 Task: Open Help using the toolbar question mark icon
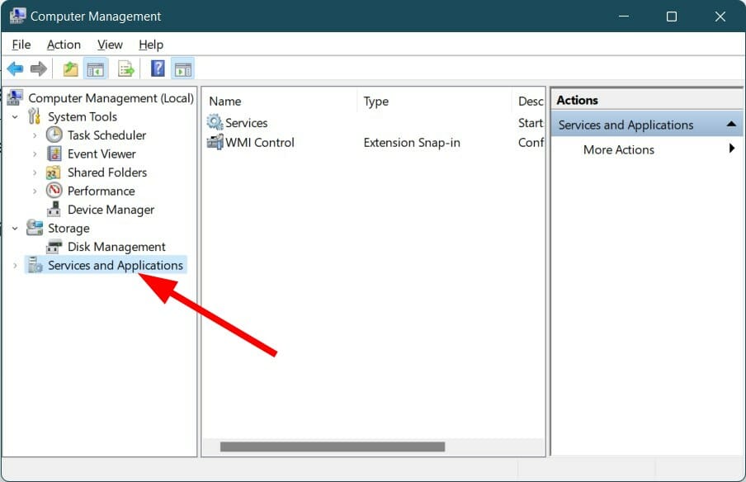[156, 68]
